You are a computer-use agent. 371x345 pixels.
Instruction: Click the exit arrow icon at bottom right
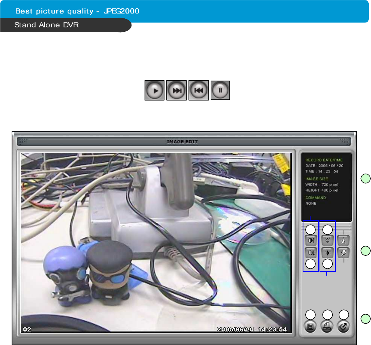(343, 326)
